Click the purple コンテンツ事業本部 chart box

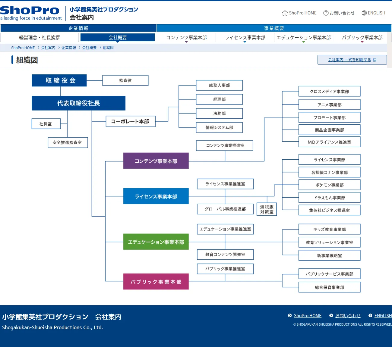point(156,161)
